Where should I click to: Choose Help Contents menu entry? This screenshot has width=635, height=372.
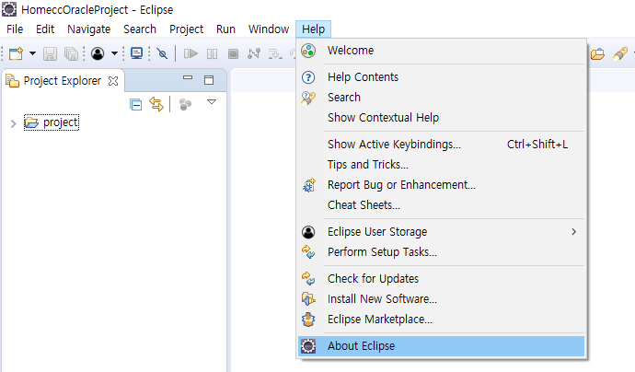441,77
